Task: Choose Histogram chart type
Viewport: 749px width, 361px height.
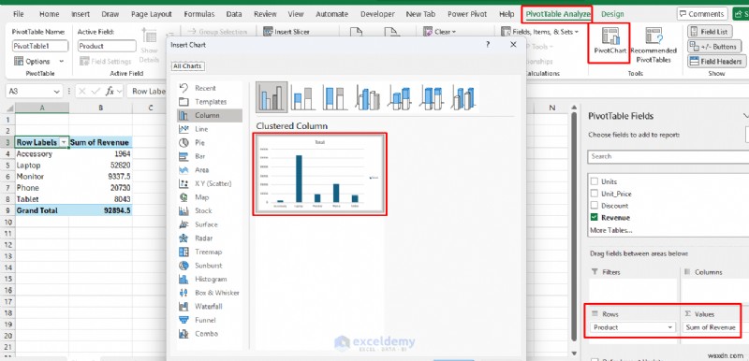Action: [210, 279]
